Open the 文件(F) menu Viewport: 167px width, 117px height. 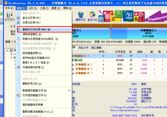[9, 8]
